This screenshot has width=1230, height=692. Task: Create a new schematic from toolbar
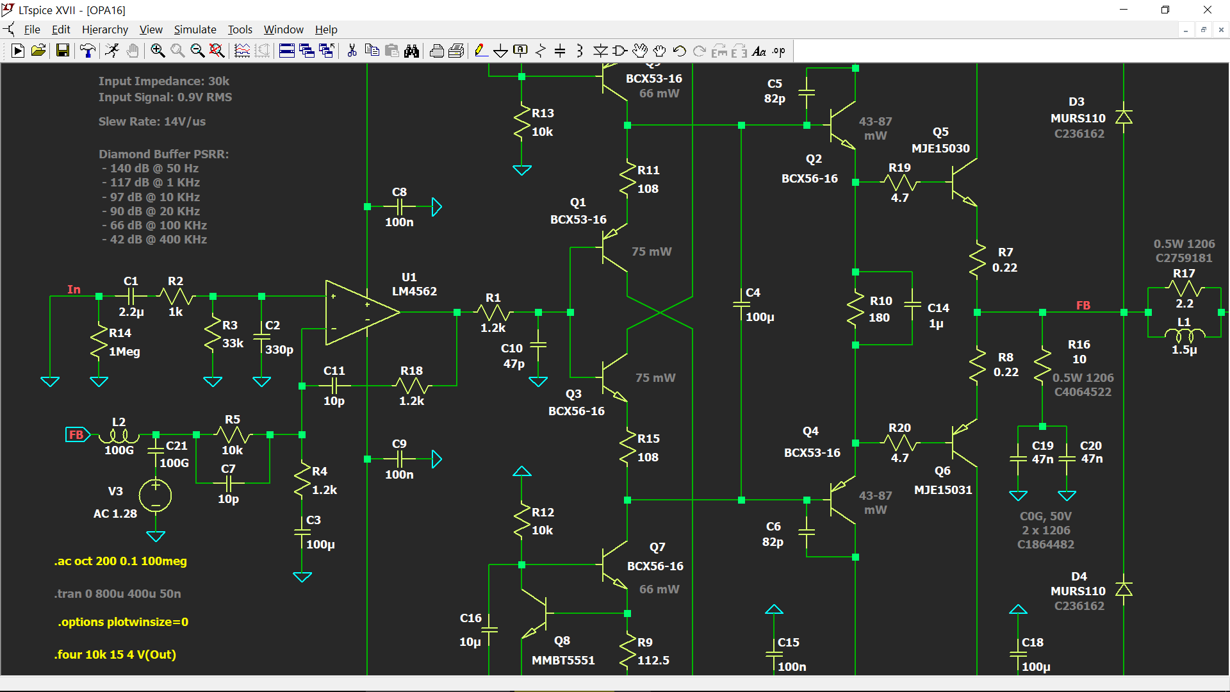pos(18,51)
